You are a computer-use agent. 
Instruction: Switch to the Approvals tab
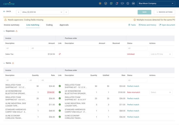pos(64,25)
